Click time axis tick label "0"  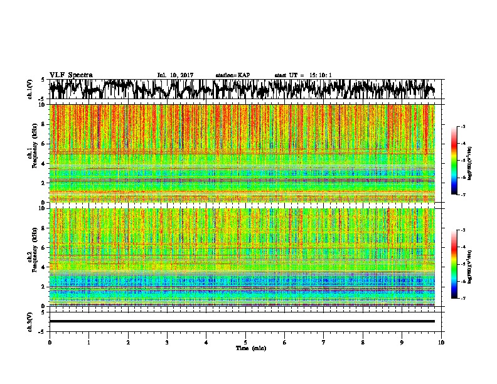[x=50, y=343]
